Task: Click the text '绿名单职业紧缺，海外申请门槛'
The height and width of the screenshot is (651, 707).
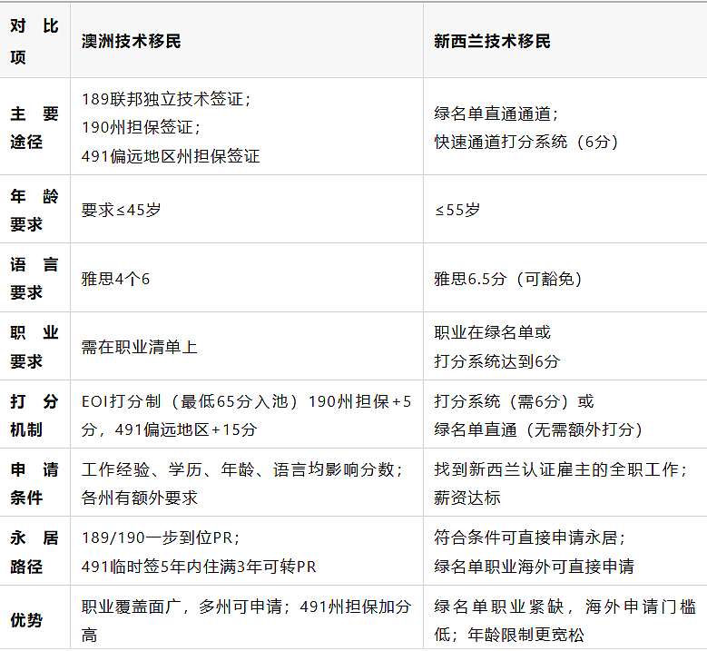Action: click(565, 607)
